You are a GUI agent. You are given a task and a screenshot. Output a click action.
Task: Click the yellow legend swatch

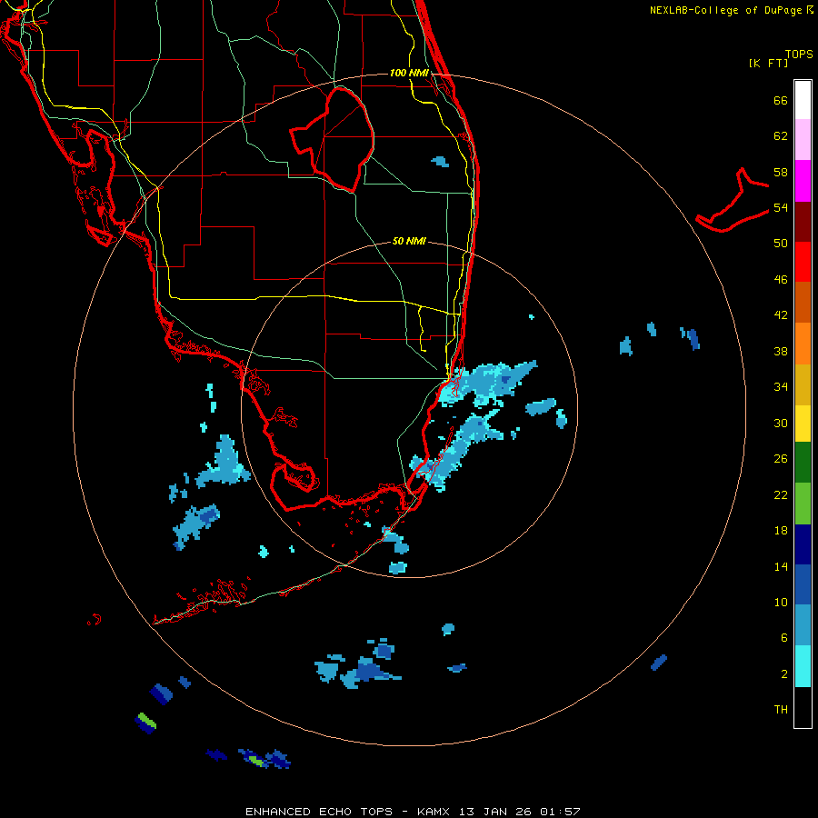tap(803, 423)
